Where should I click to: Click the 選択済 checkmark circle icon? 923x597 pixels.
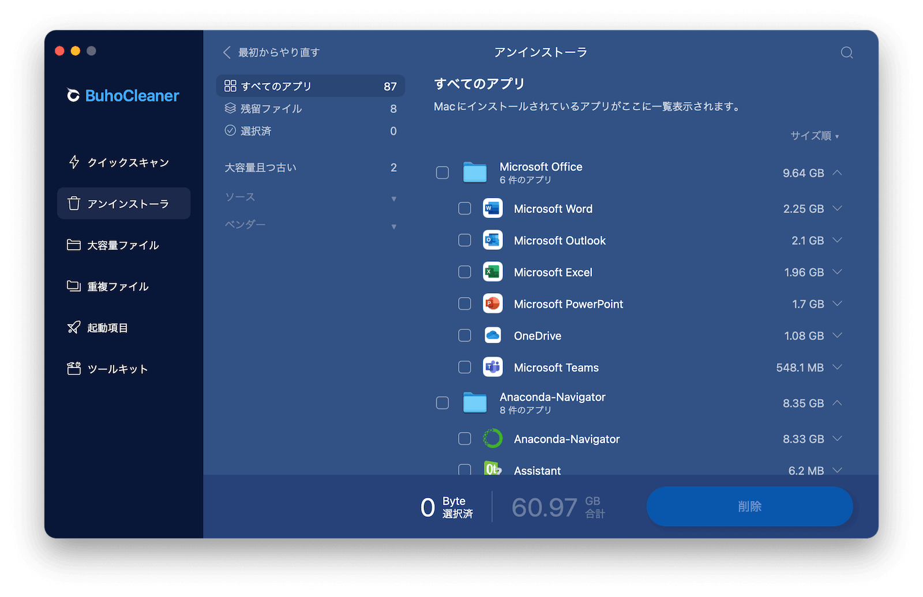230,130
